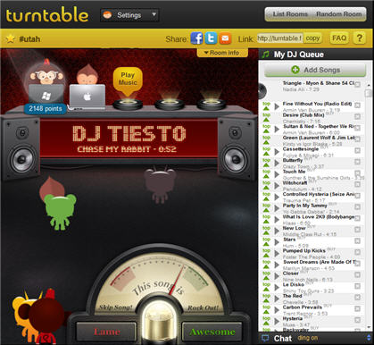Move Desire (Club Mix) to top
Viewport: 374px width, 345px height.
click(266, 117)
